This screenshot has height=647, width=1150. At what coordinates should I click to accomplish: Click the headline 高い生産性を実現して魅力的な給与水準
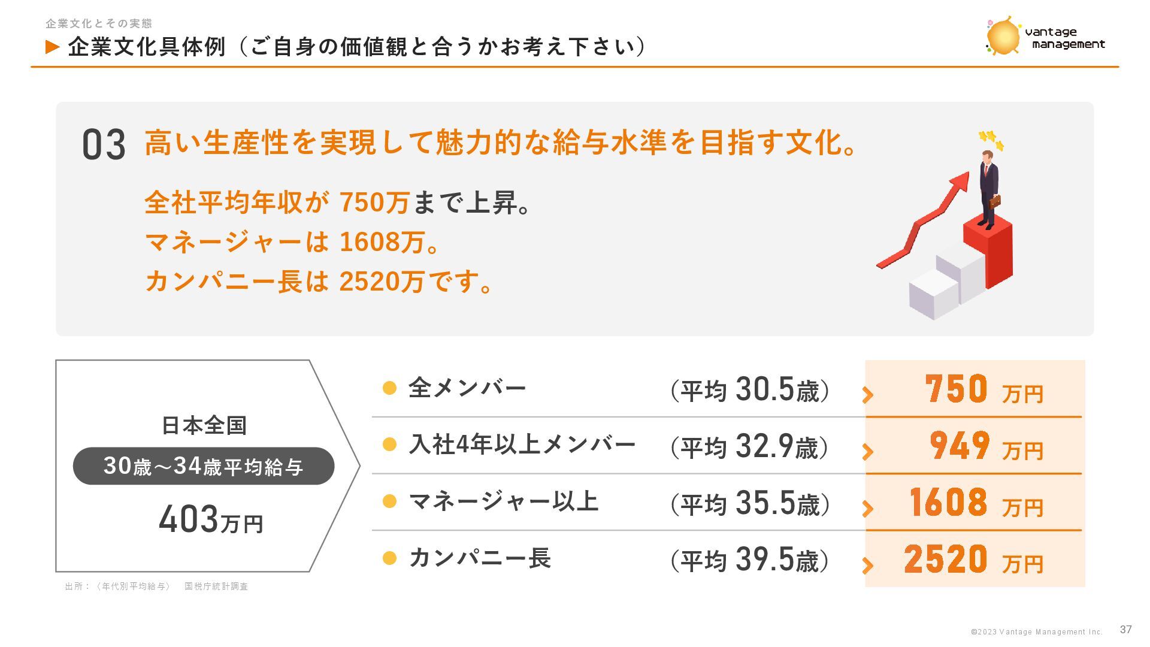point(501,143)
